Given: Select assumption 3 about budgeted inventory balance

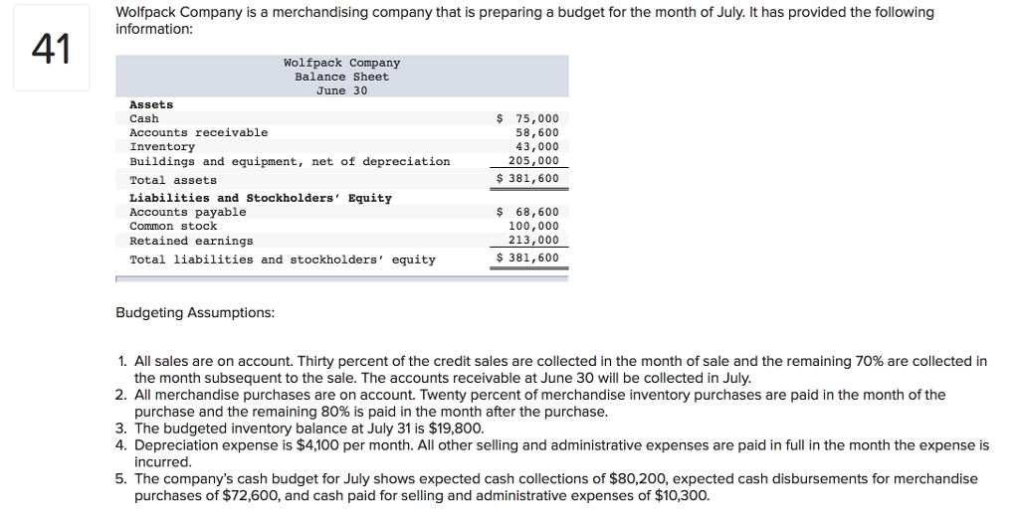Looking at the screenshot, I should coord(308,429).
